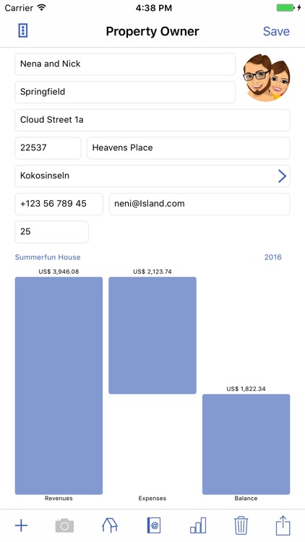Image resolution: width=305 pixels, height=542 pixels.
Task: Tap the plus icon to add entry
Action: (x=21, y=525)
